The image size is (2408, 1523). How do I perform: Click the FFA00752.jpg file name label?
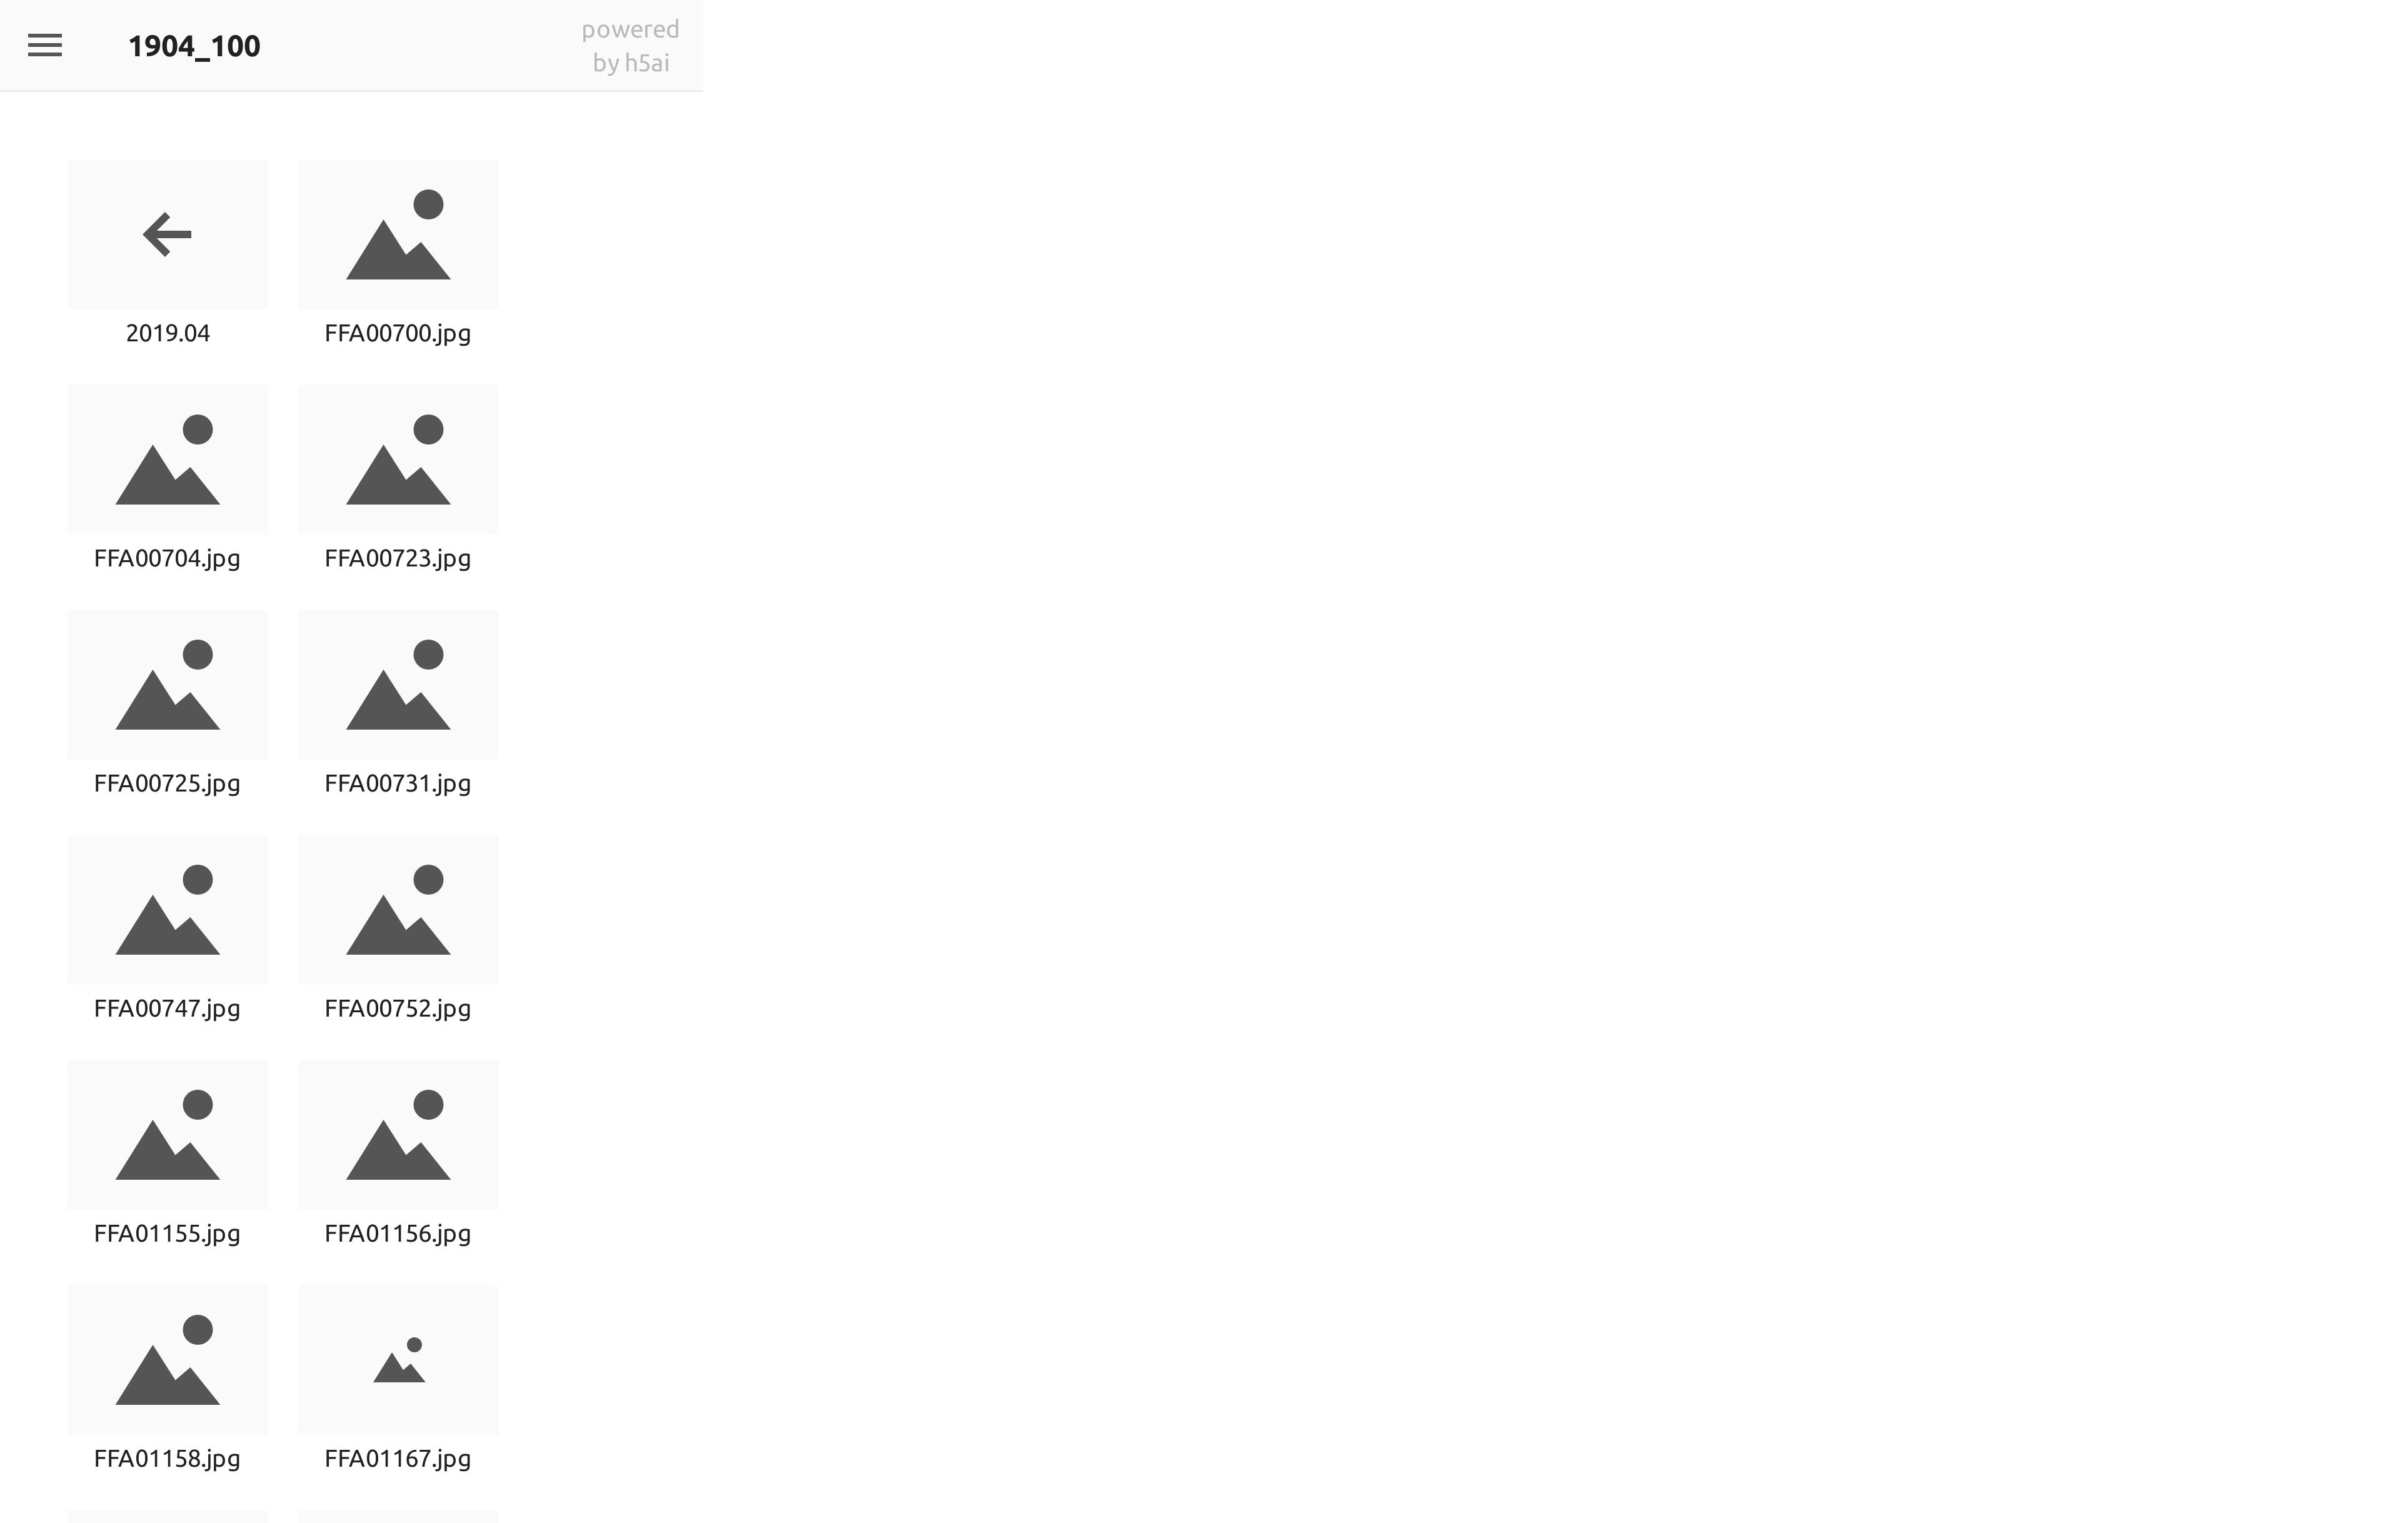[x=398, y=1008]
